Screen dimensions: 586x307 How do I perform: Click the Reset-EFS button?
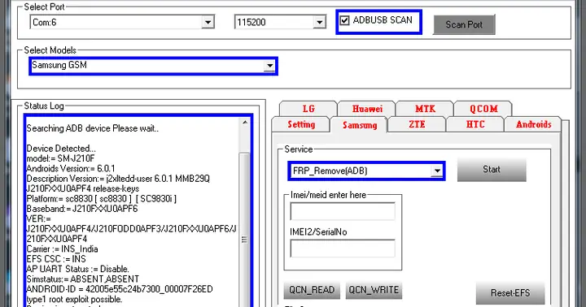tap(510, 293)
